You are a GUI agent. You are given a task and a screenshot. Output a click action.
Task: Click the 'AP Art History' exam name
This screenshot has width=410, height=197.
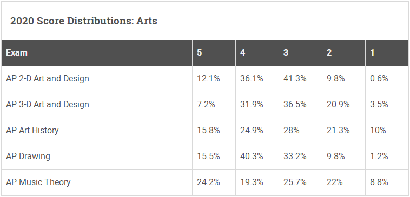32,130
